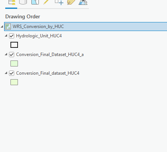Image resolution: width=167 pixels, height=152 pixels.
Task: Uncheck Hydrologic_Unit_HUC4 layer visibility
Action: pyautogui.click(x=12, y=36)
